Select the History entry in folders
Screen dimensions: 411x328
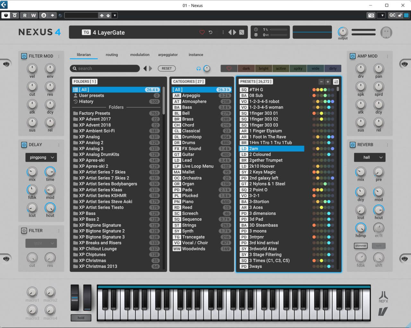116,101
